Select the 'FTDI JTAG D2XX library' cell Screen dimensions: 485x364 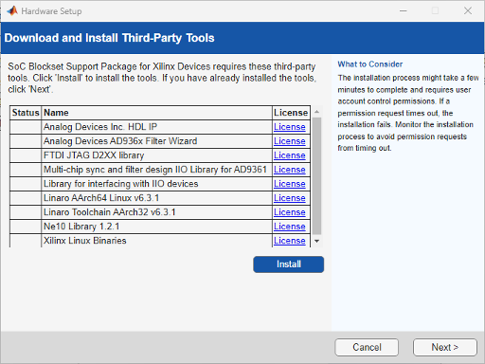157,155
